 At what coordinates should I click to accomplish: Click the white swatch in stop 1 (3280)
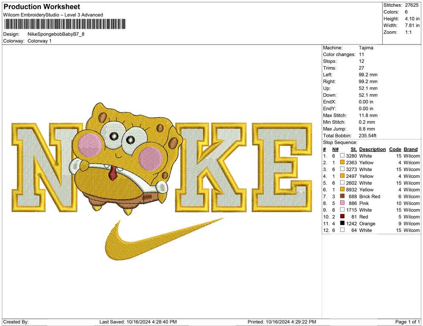point(342,156)
